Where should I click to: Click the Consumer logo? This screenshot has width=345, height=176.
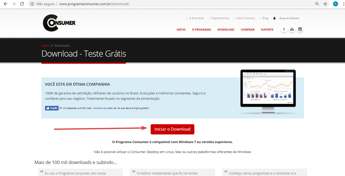pyautogui.click(x=59, y=23)
